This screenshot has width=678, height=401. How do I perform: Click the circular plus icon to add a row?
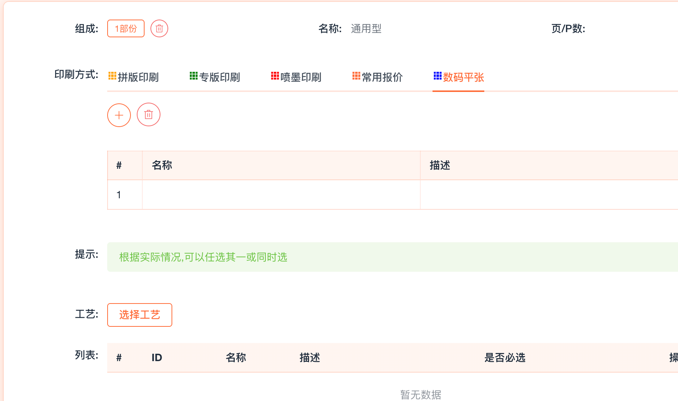click(x=119, y=115)
